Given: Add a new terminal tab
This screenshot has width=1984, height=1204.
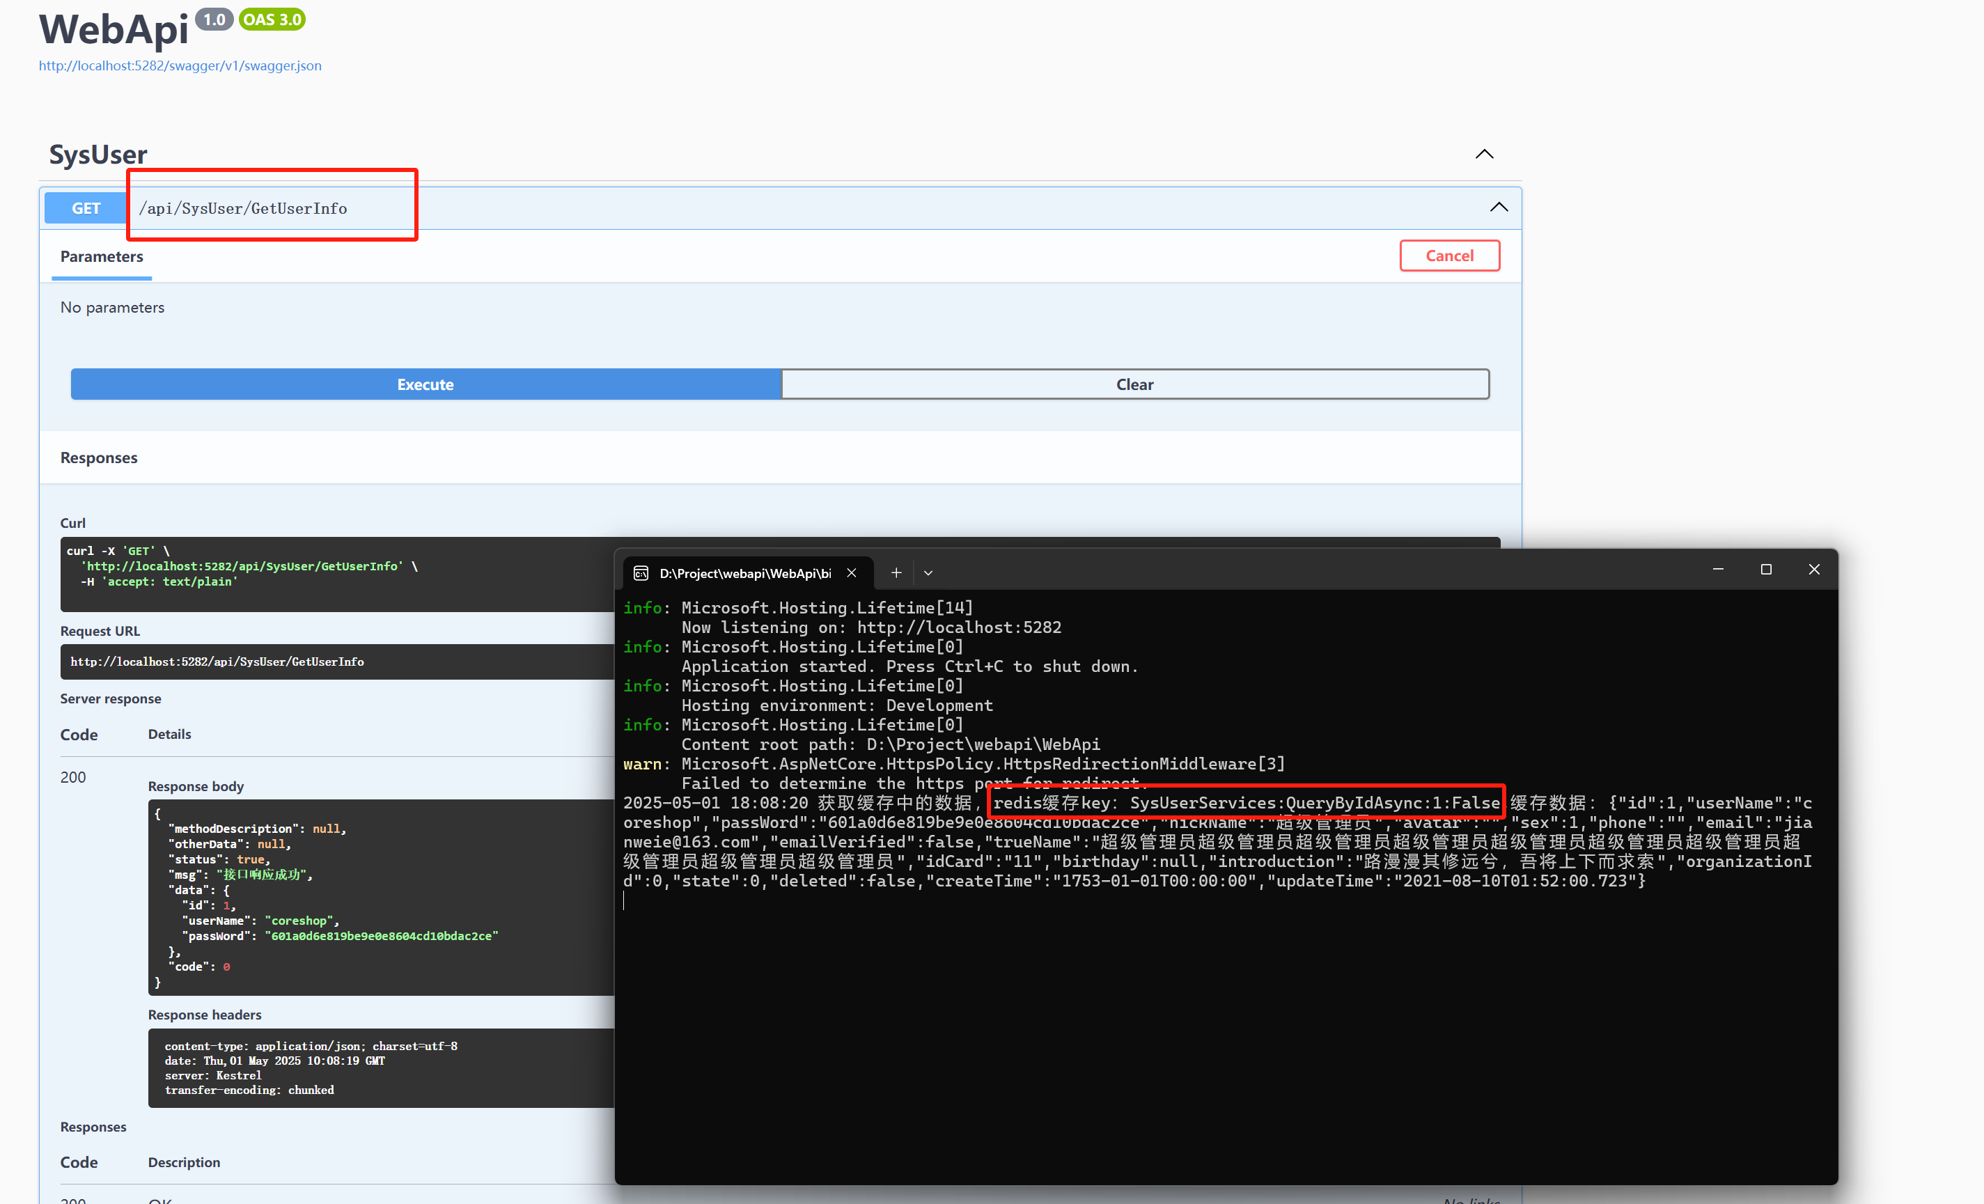Looking at the screenshot, I should coord(896,572).
